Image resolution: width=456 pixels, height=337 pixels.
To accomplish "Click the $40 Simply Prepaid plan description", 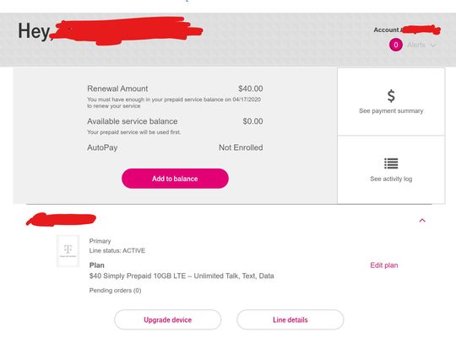I will click(x=182, y=275).
